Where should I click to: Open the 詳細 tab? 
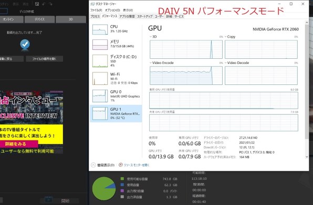[169, 17]
